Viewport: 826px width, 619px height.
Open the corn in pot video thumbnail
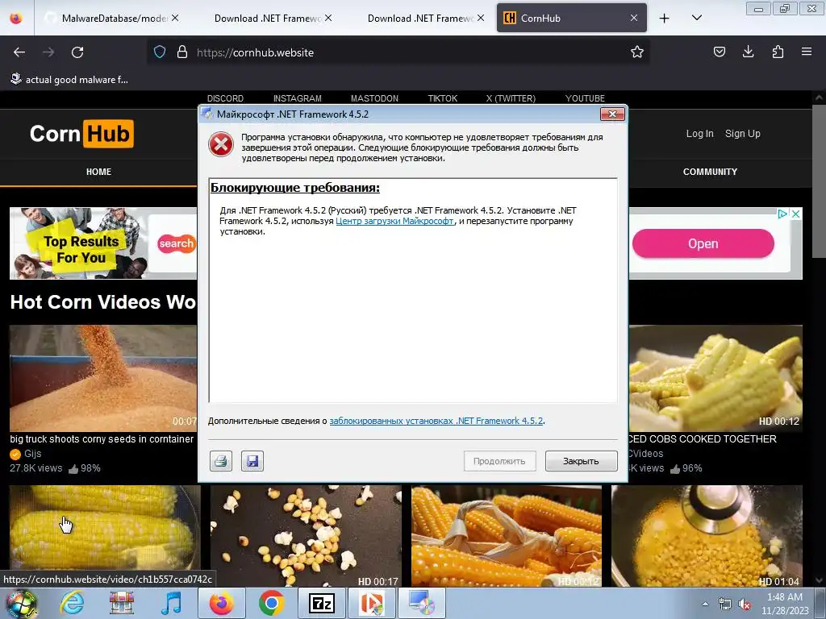click(707, 536)
